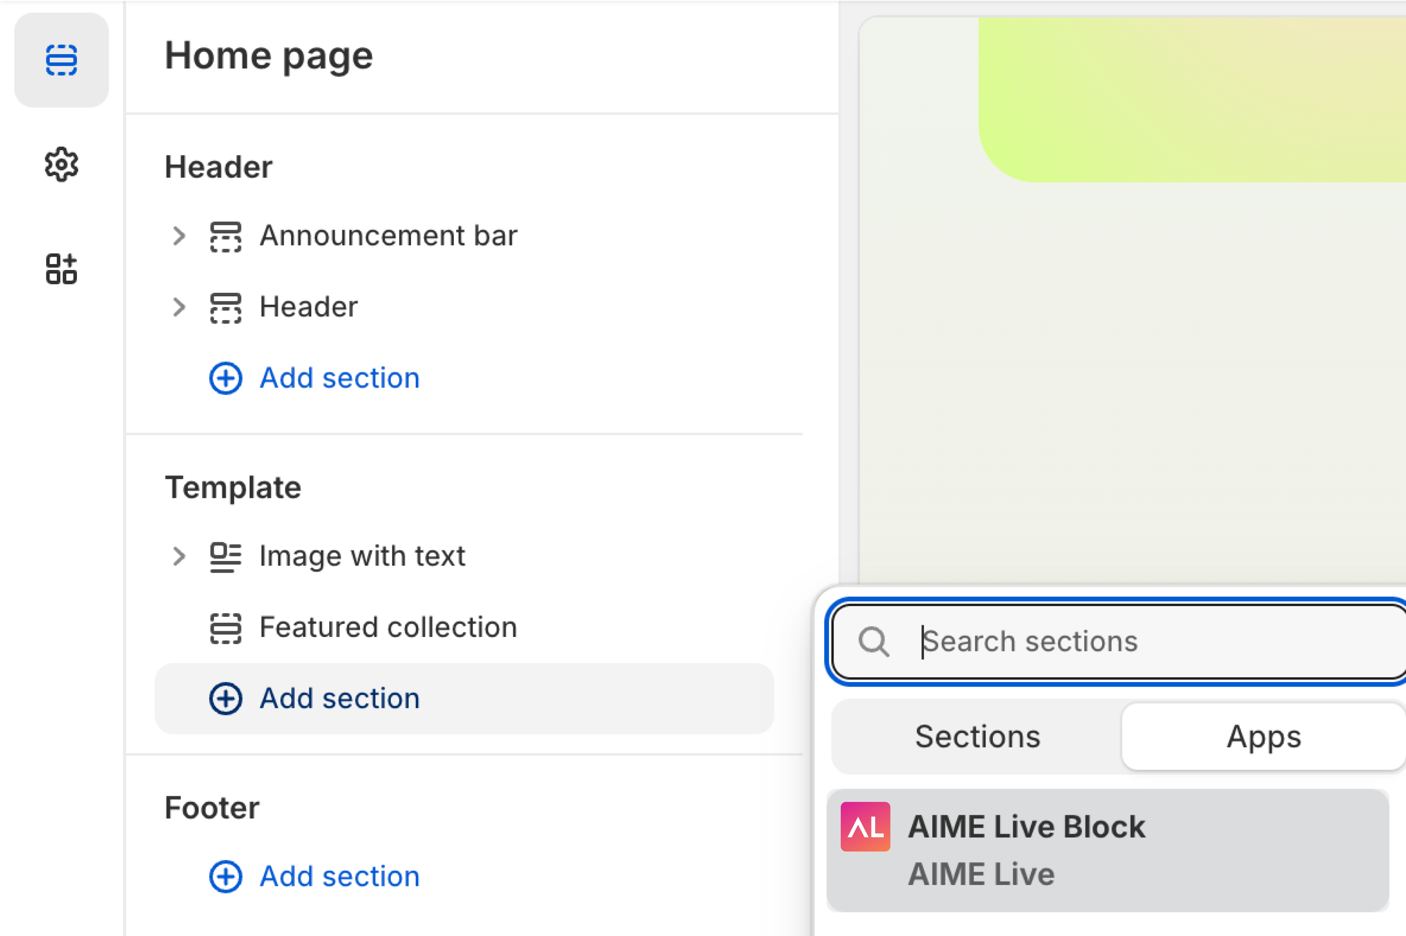Click the Featured collection section icon

226,628
